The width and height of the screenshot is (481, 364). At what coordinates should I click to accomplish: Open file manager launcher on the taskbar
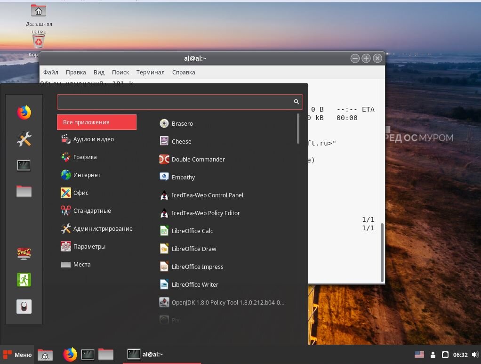click(106, 355)
